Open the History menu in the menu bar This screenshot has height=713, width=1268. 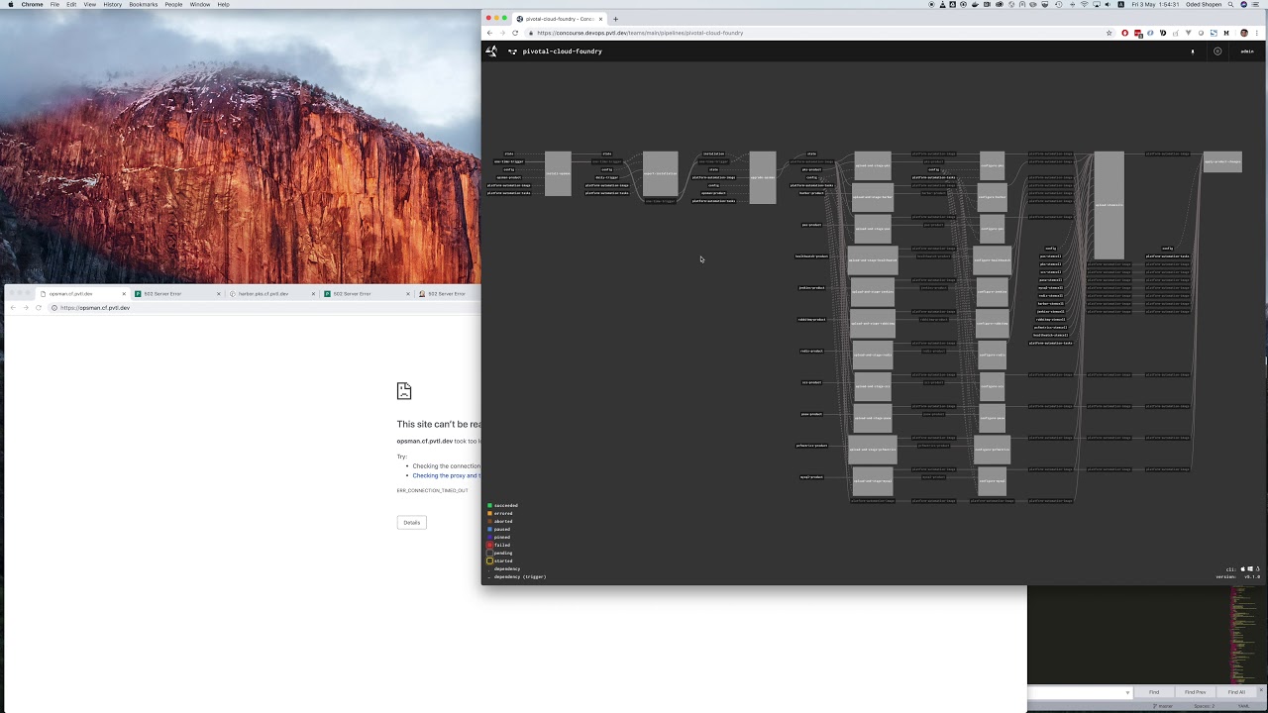112,4
